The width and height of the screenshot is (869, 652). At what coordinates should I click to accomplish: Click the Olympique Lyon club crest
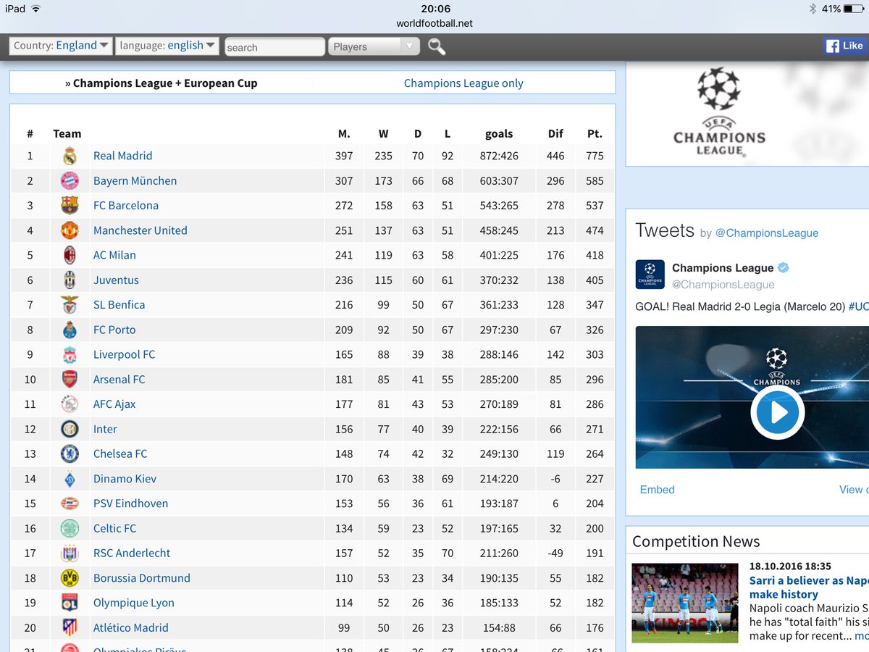point(70,603)
